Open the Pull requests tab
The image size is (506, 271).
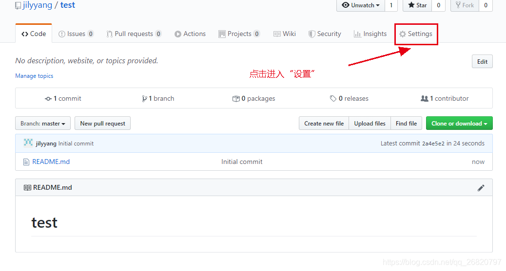click(134, 34)
